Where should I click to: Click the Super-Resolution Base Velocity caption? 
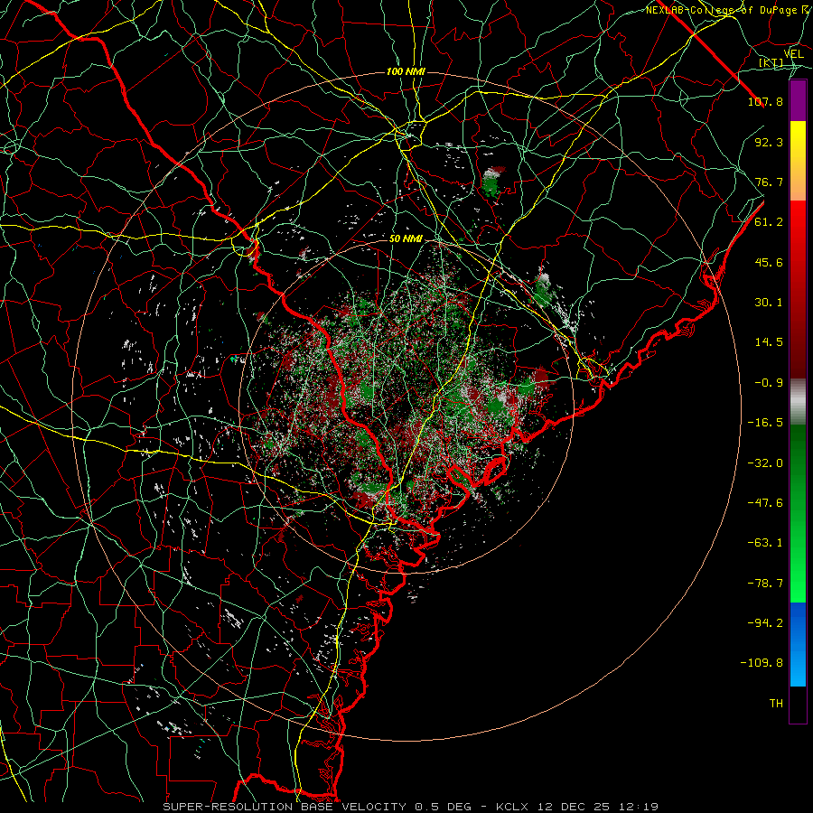click(x=411, y=807)
